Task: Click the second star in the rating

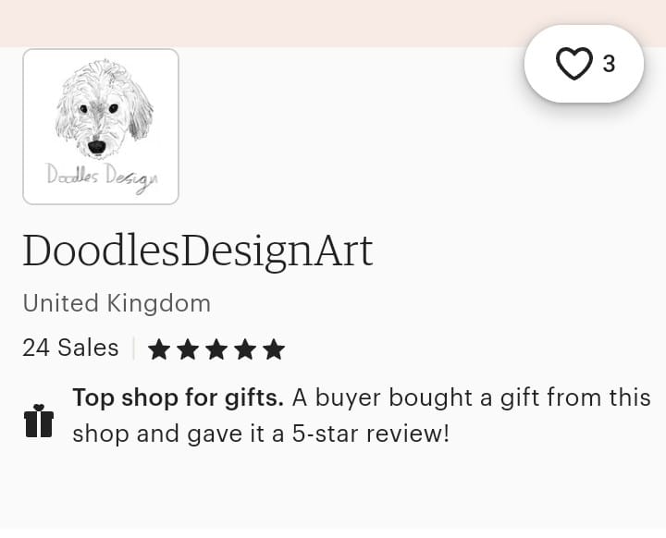Action: 188,349
